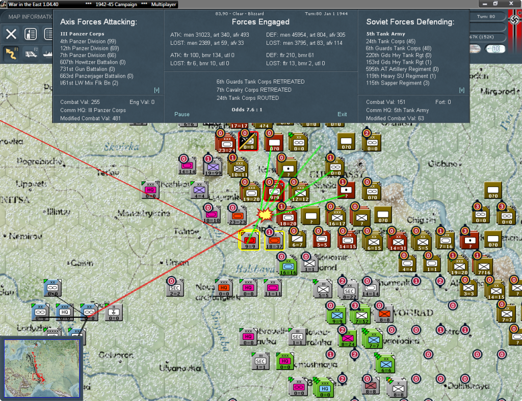
Task: Click the Turn: 80 field at top right
Action: click(x=486, y=17)
